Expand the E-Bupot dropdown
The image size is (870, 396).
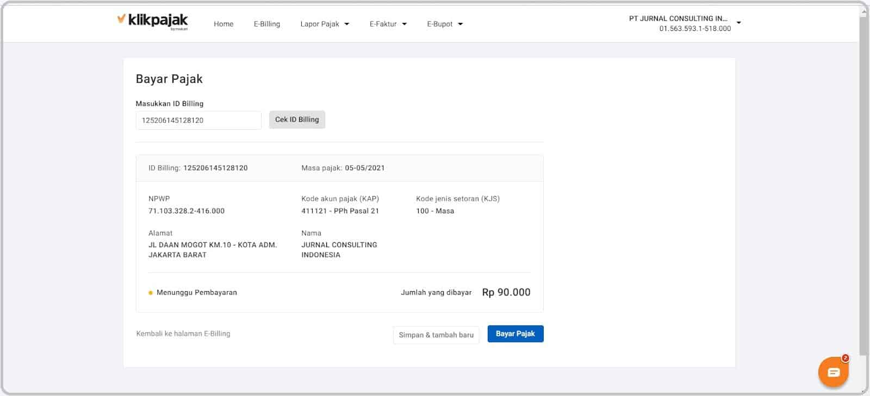[445, 24]
